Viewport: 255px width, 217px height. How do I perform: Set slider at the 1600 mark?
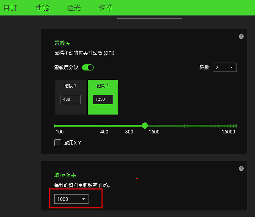(154, 126)
